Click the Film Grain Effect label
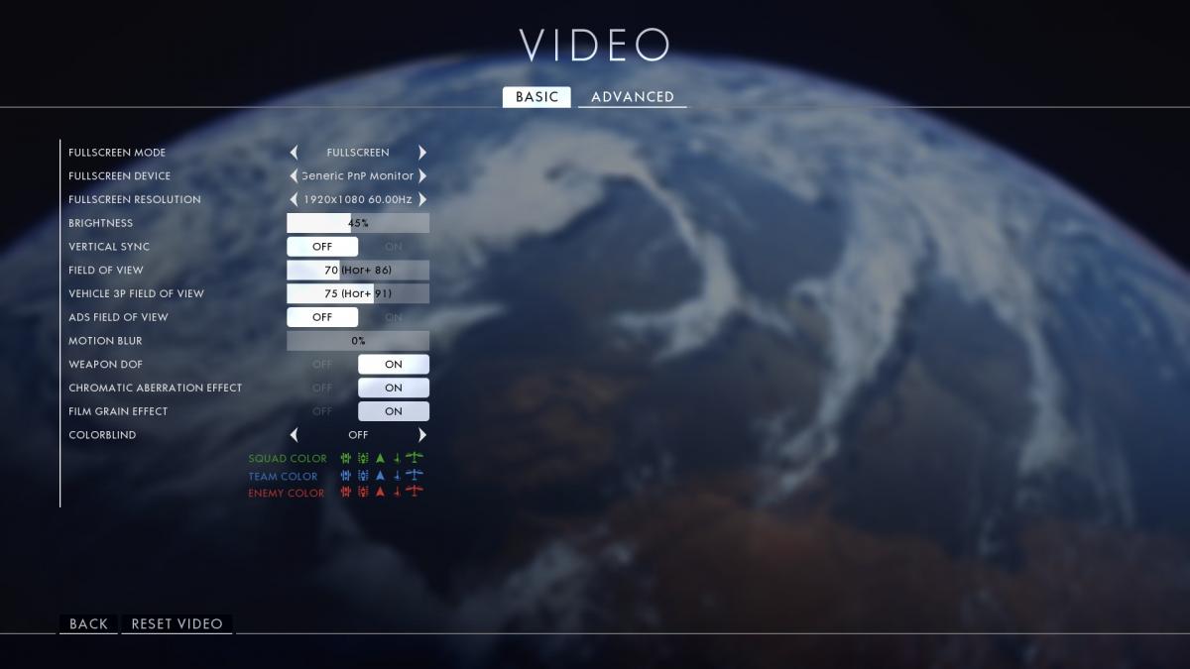This screenshot has width=1190, height=669. click(x=118, y=411)
